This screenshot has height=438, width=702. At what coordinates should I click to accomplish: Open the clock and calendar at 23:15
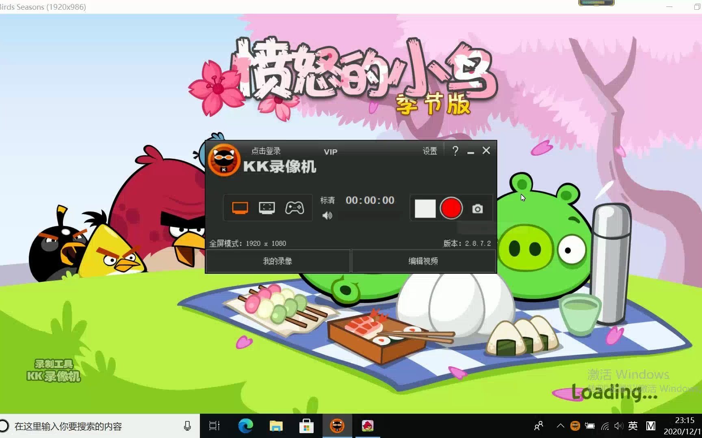click(682, 426)
